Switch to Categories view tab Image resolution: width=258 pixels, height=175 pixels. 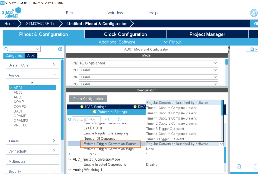point(14,55)
